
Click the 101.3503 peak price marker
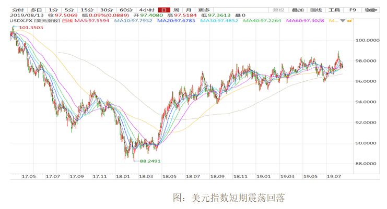[31, 28]
